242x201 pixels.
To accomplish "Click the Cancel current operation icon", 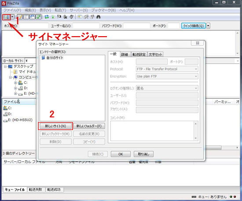I will coord(59,17).
